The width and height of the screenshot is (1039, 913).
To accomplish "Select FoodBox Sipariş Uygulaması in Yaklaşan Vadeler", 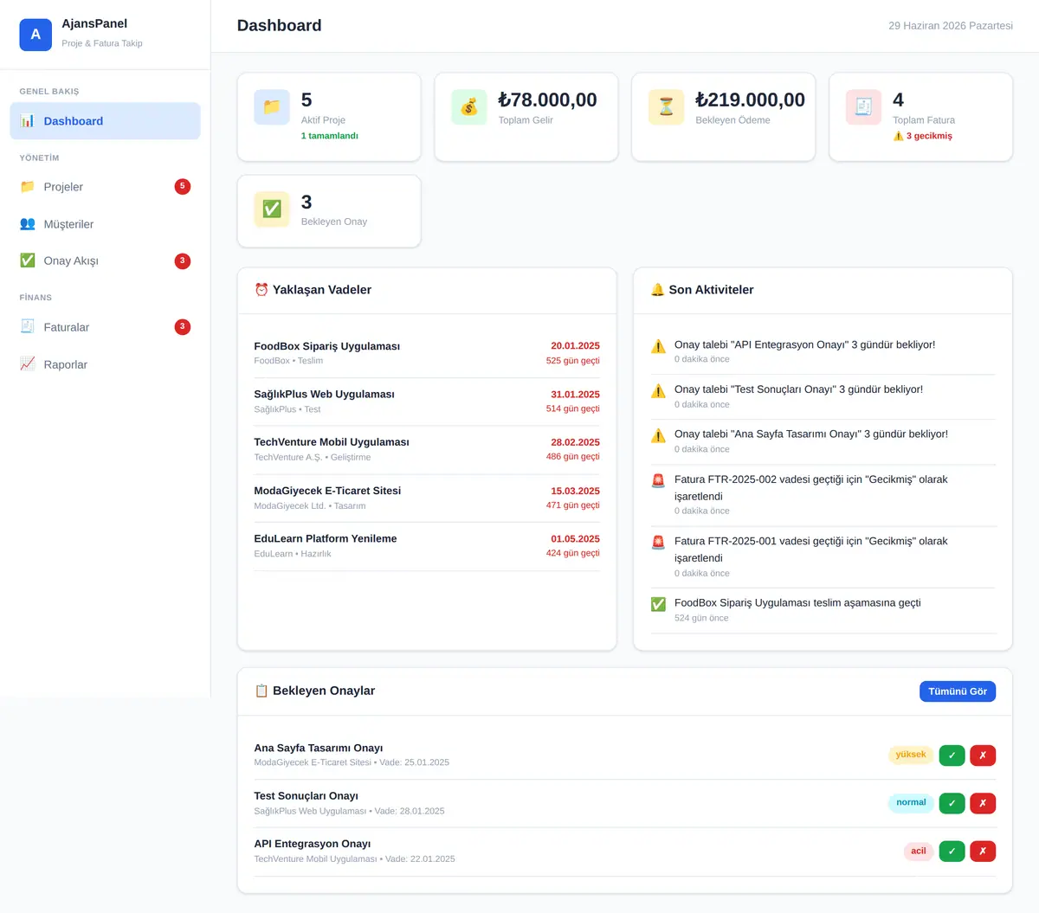I will (427, 353).
